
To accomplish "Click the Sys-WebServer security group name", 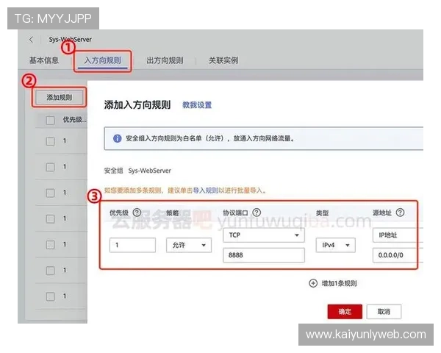I will click(150, 171).
